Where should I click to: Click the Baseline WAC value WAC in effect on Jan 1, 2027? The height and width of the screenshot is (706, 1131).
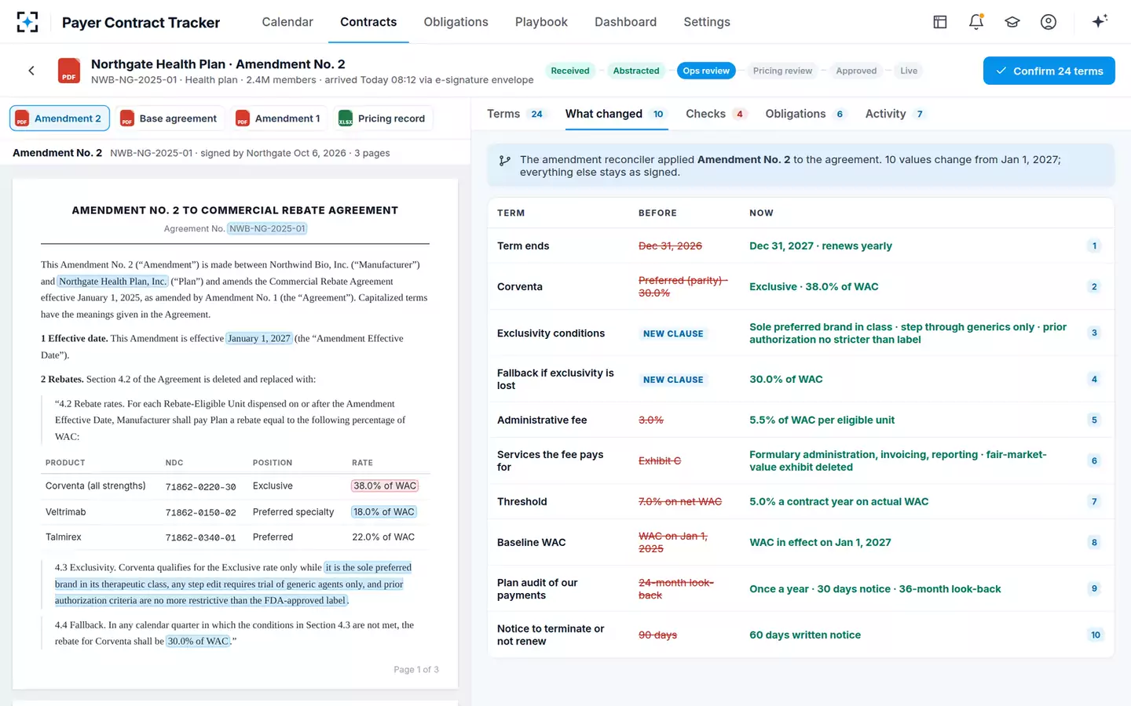pyautogui.click(x=820, y=542)
